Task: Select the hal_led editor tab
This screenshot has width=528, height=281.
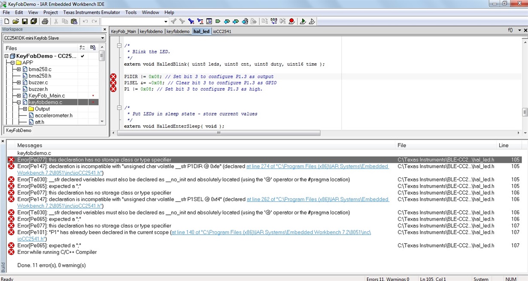Action: (201, 31)
